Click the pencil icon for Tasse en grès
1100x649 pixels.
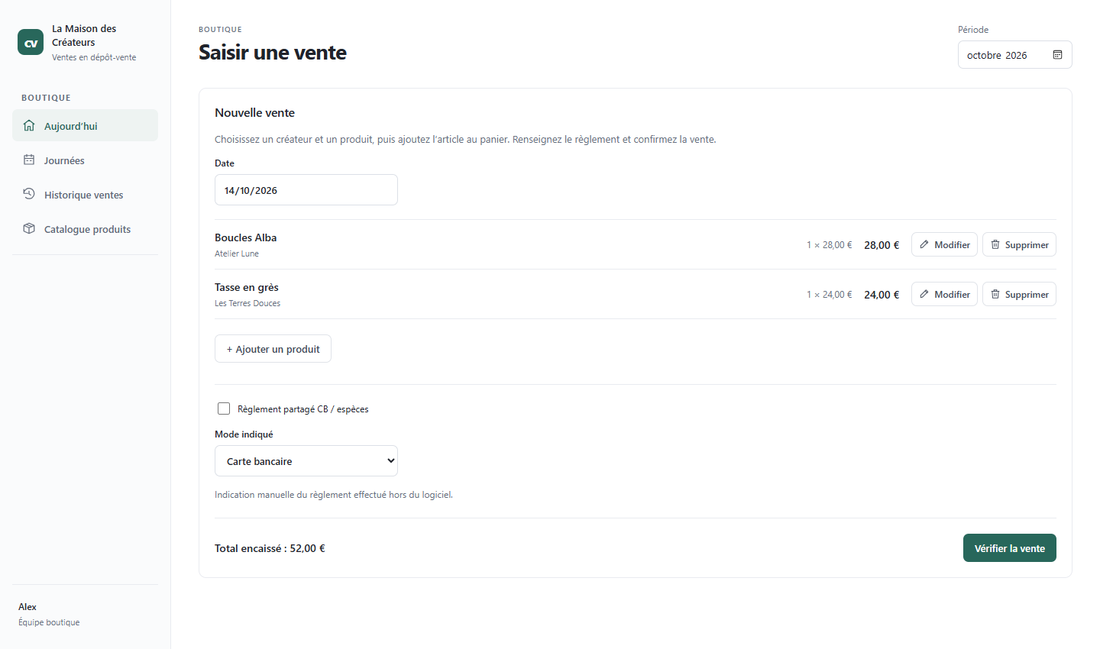point(924,294)
